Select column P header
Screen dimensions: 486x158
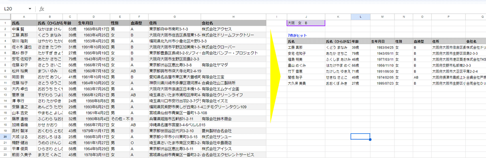(448, 17)
